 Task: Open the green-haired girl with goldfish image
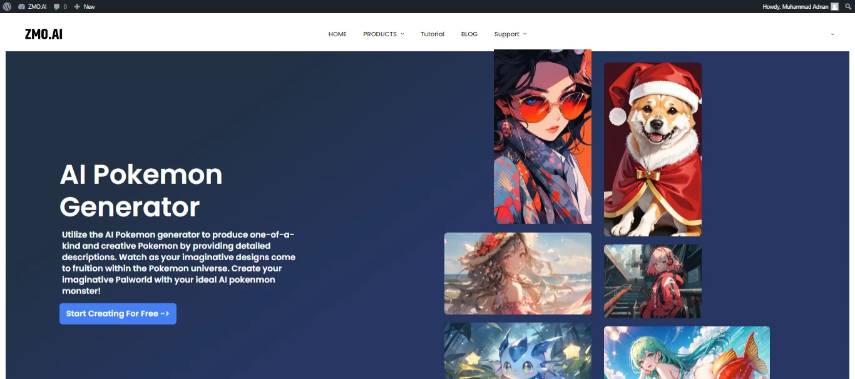pos(687,353)
